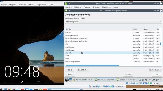Click the Cancelar button
The width and height of the screenshot is (163, 91).
[x=128, y=75]
